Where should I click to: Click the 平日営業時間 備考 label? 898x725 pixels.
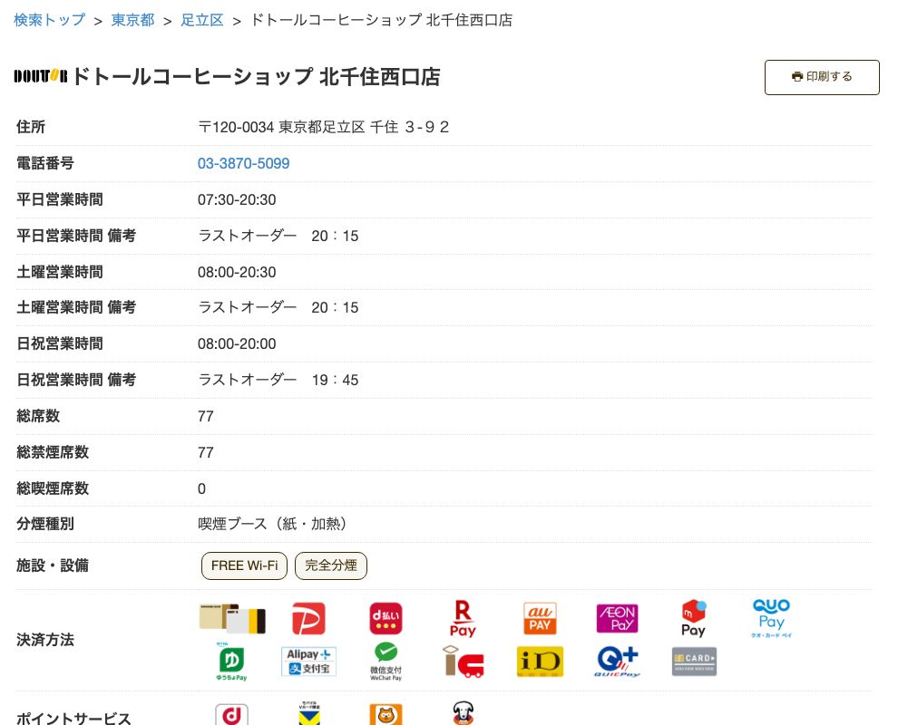[76, 236]
